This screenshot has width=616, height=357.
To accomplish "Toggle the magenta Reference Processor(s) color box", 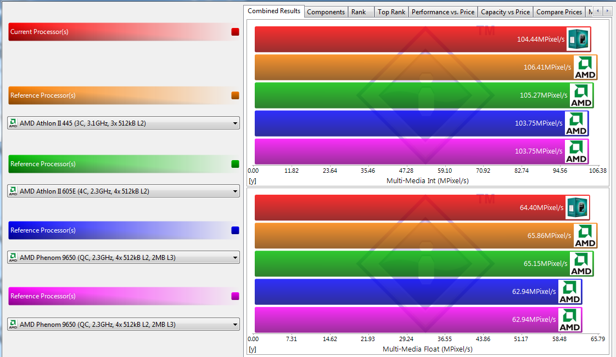I will tap(235, 296).
